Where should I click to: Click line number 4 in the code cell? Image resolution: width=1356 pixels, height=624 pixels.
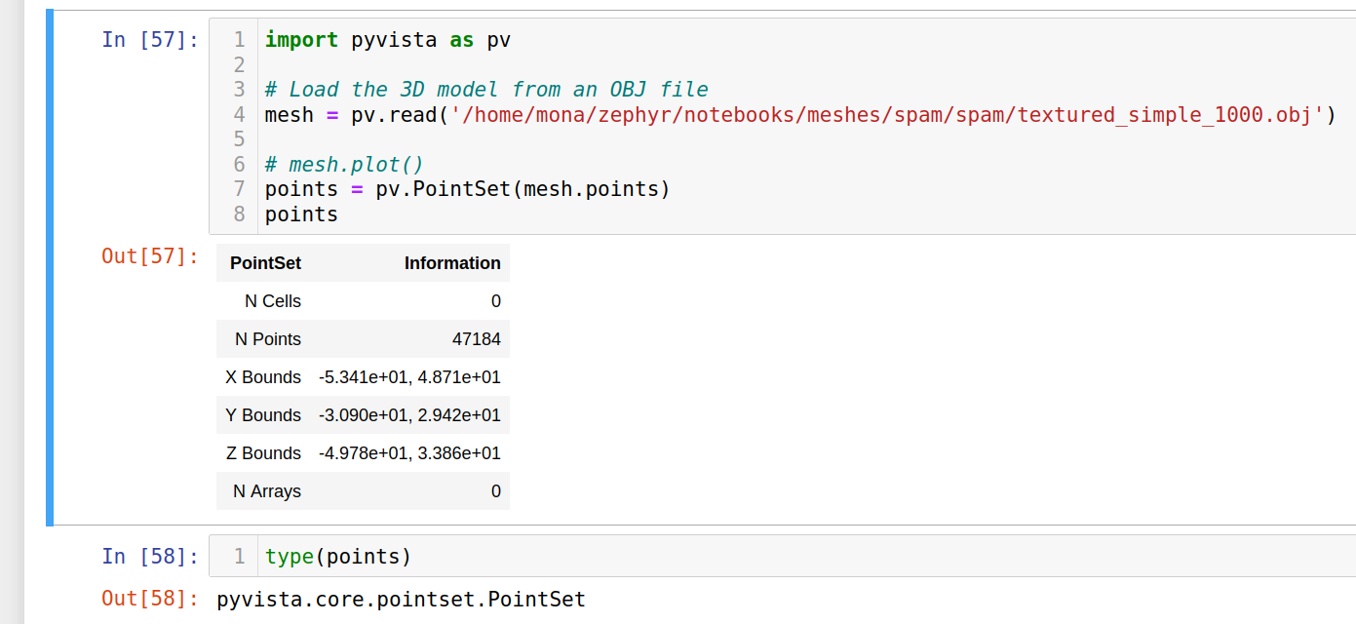(x=239, y=114)
